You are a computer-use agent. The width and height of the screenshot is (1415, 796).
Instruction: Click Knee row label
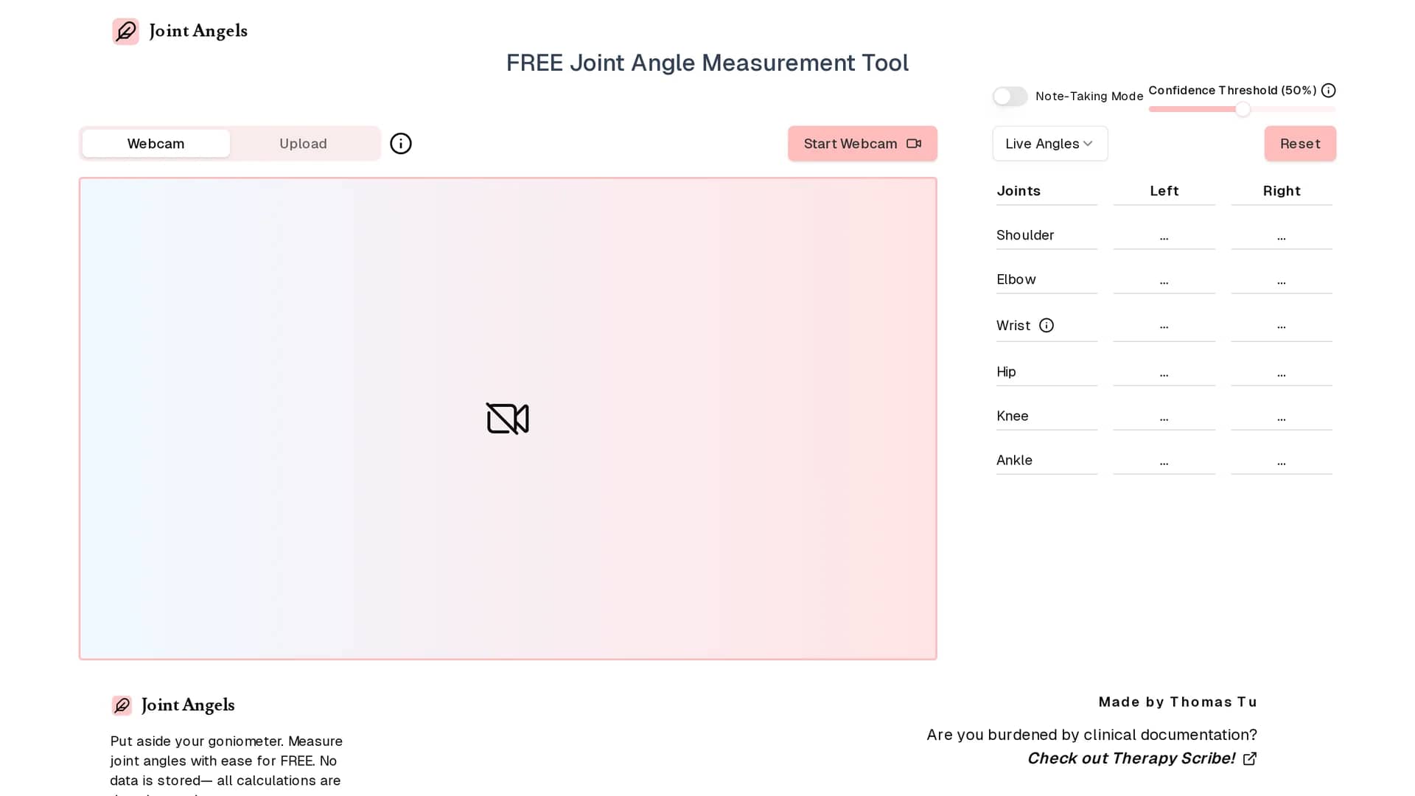coord(1012,416)
